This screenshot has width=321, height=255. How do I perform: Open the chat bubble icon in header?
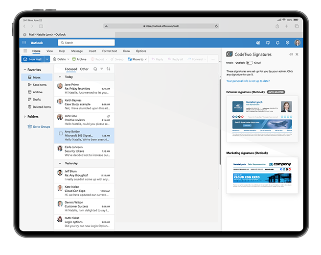pos(268,43)
